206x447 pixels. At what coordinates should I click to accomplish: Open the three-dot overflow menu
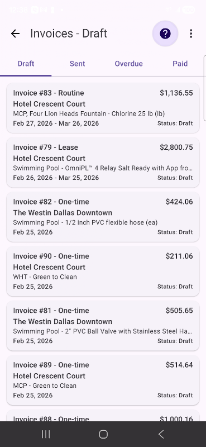pyautogui.click(x=191, y=34)
